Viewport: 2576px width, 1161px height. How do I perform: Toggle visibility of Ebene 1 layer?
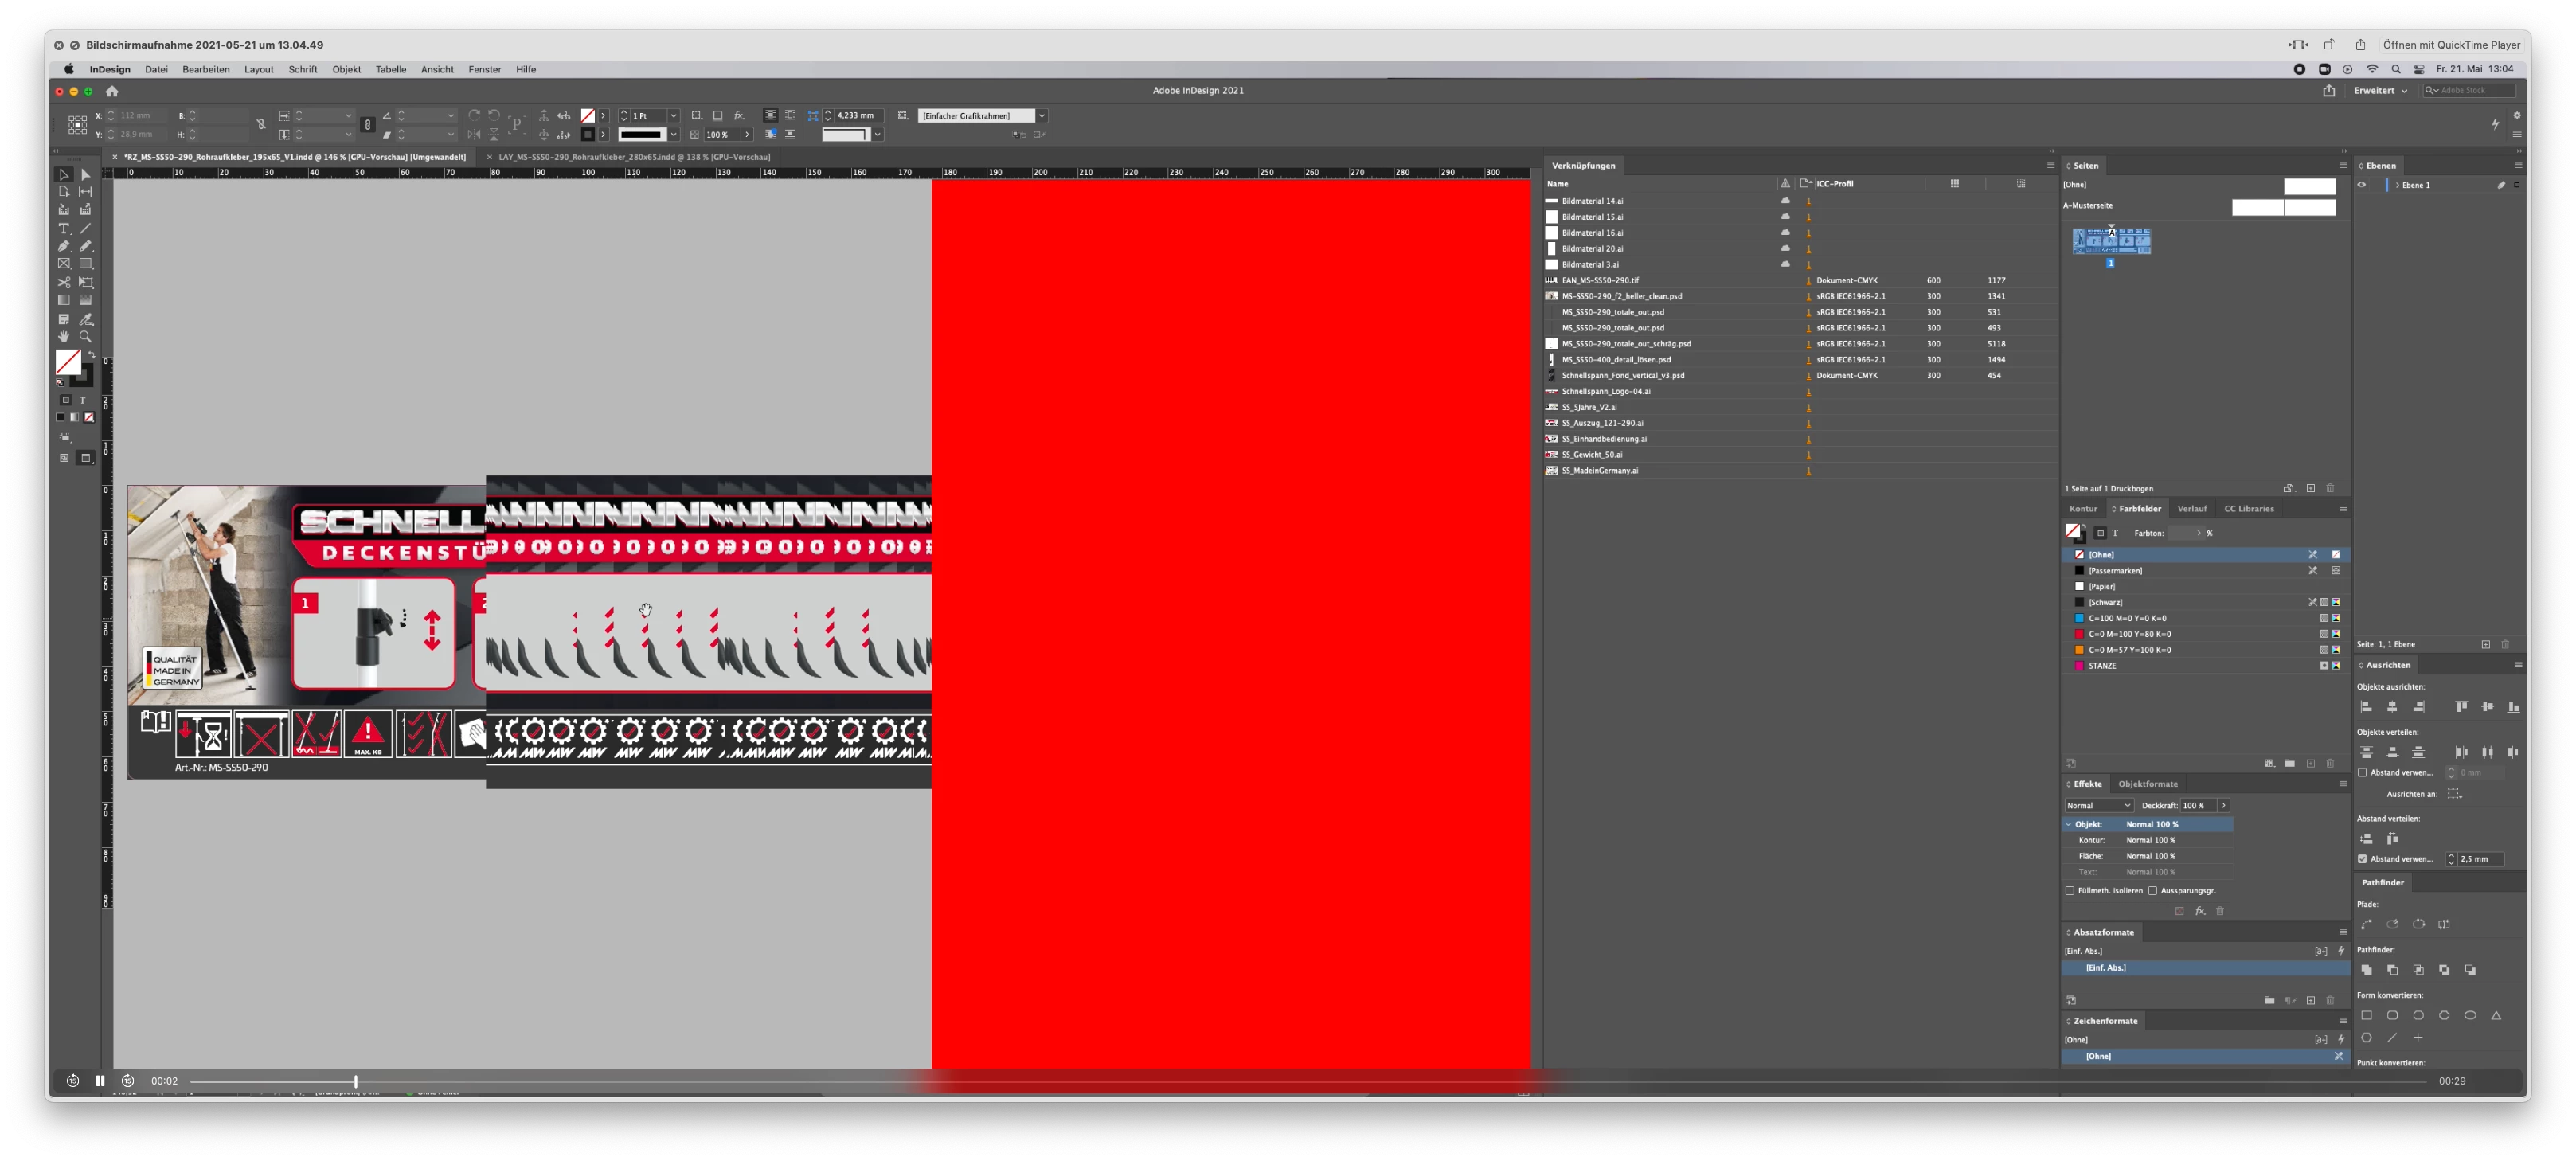click(x=2362, y=185)
